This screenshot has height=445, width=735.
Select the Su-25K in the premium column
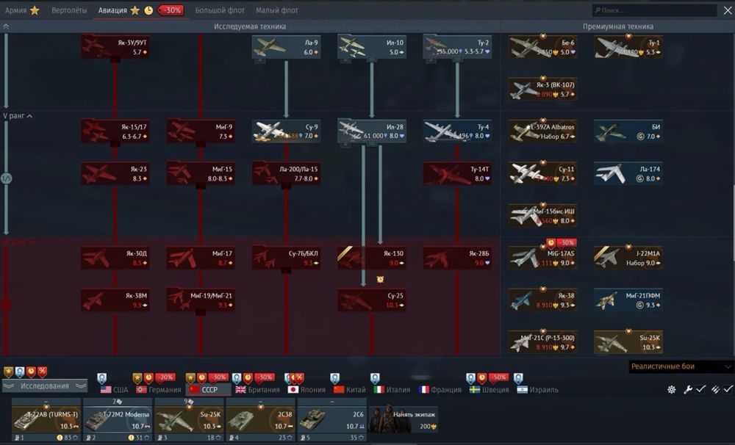(628, 342)
